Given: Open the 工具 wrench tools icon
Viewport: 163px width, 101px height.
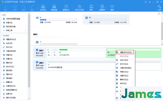Looking at the screenshot, I should (159, 8).
